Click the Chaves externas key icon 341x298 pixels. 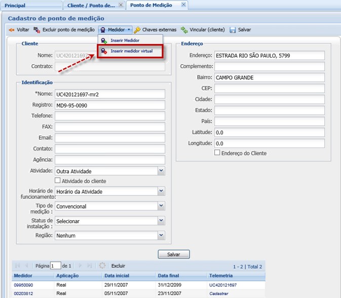137,30
